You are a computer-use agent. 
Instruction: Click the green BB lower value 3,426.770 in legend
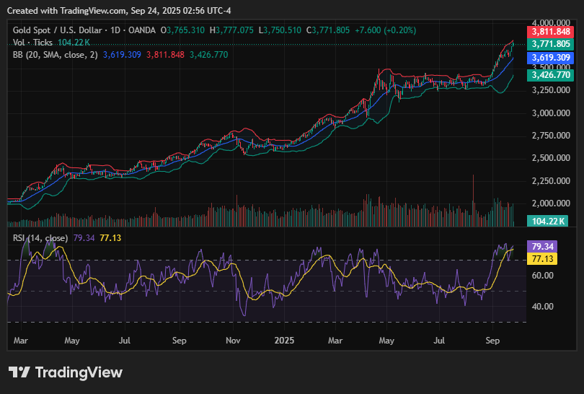[208, 55]
